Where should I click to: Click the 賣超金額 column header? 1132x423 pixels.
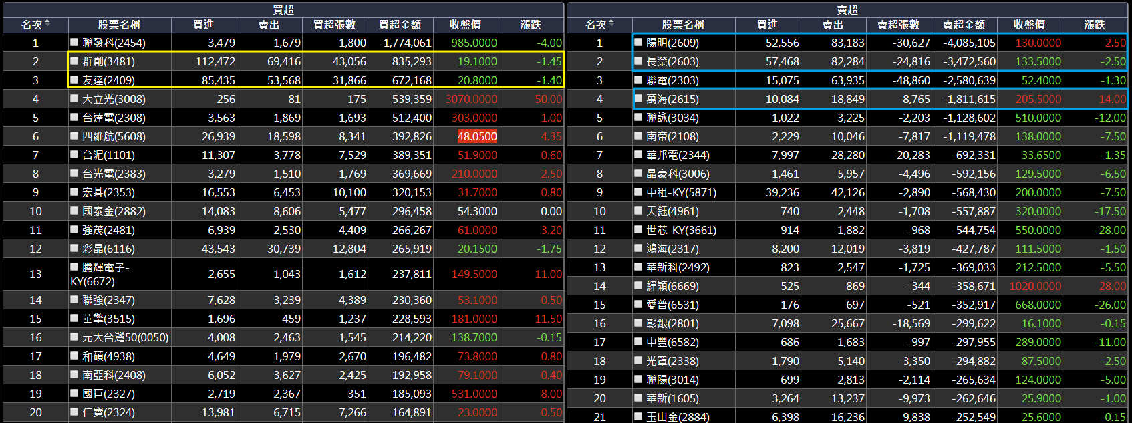click(x=964, y=25)
